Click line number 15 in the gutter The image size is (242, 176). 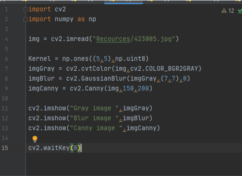click(5, 148)
